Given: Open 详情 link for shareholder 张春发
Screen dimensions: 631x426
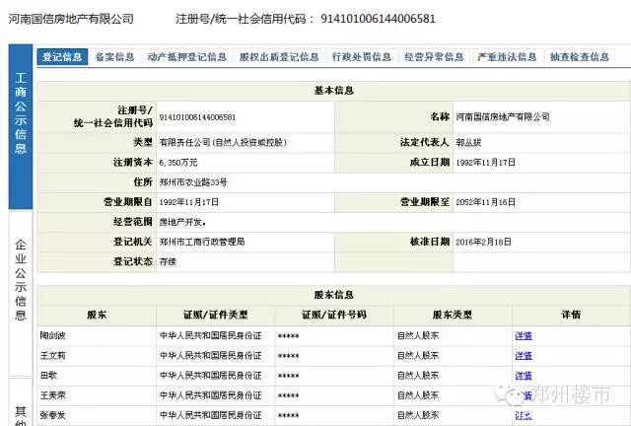Looking at the screenshot, I should 524,415.
